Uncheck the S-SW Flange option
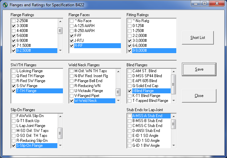Screen dimensions: 227x158 click(14, 86)
